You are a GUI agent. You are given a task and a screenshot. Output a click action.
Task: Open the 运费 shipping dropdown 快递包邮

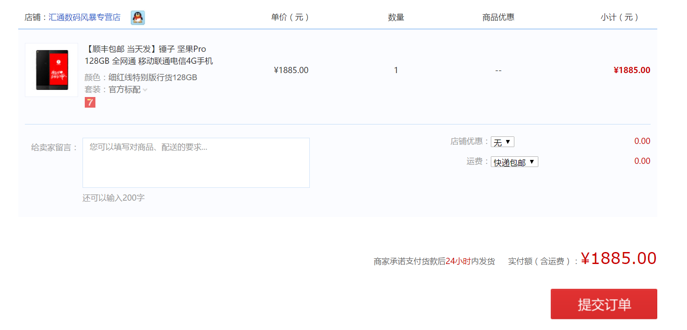[514, 162]
